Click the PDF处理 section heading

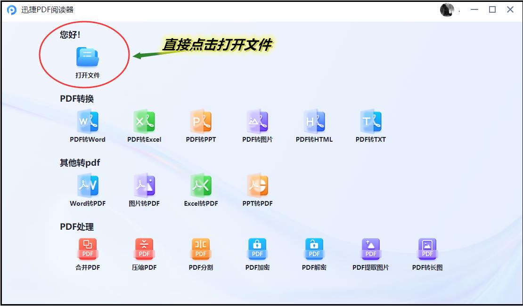[x=77, y=226]
